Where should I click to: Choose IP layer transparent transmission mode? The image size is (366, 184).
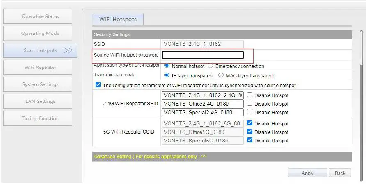tap(167, 75)
